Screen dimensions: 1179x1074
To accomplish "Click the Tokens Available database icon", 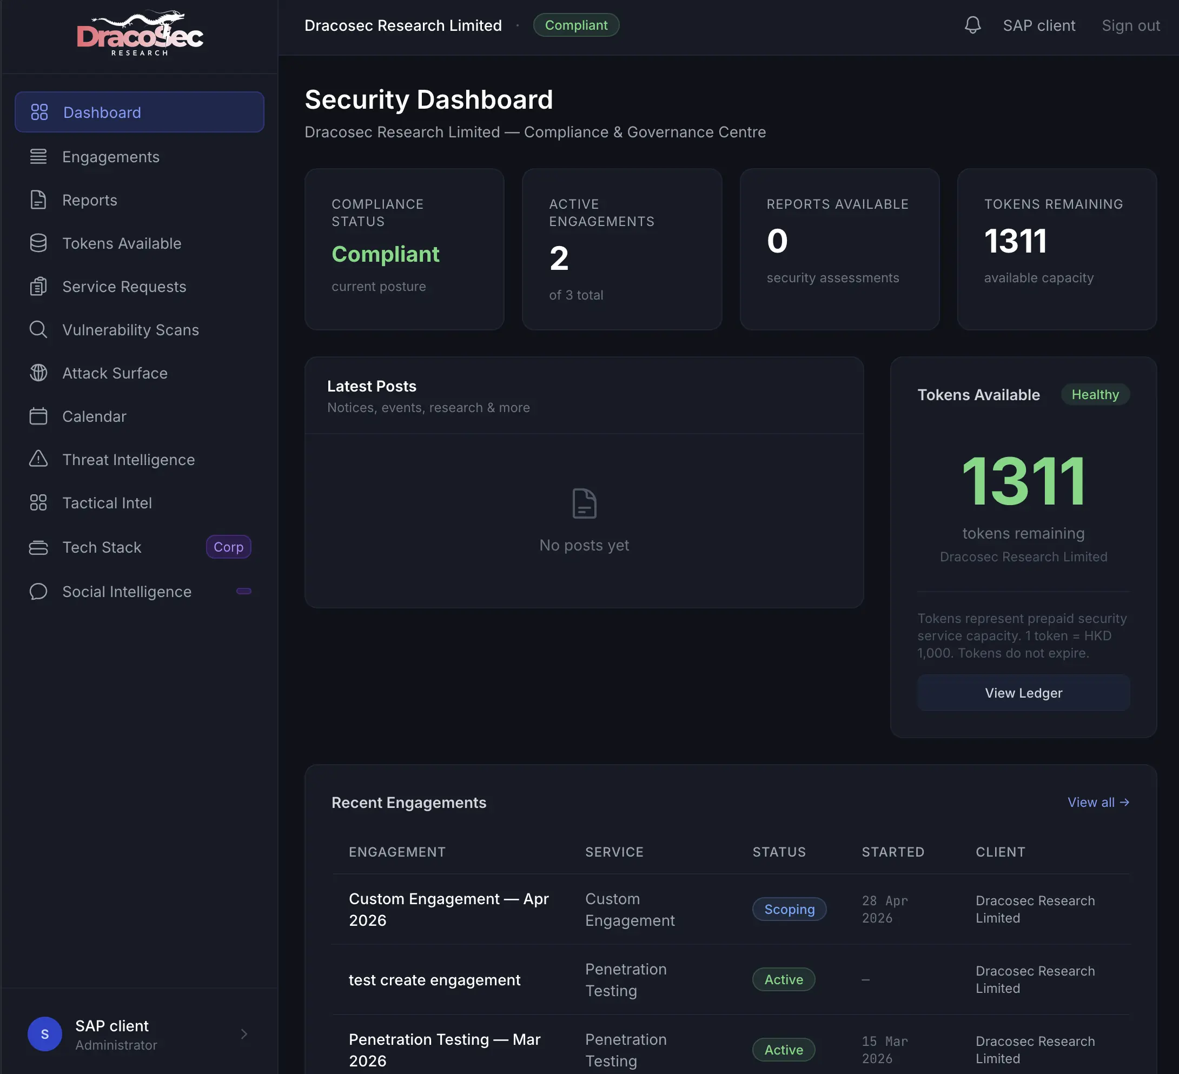I will coord(38,243).
